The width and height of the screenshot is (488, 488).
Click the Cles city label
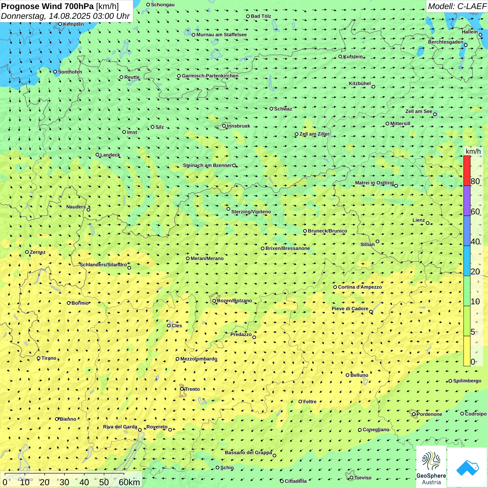tap(177, 326)
